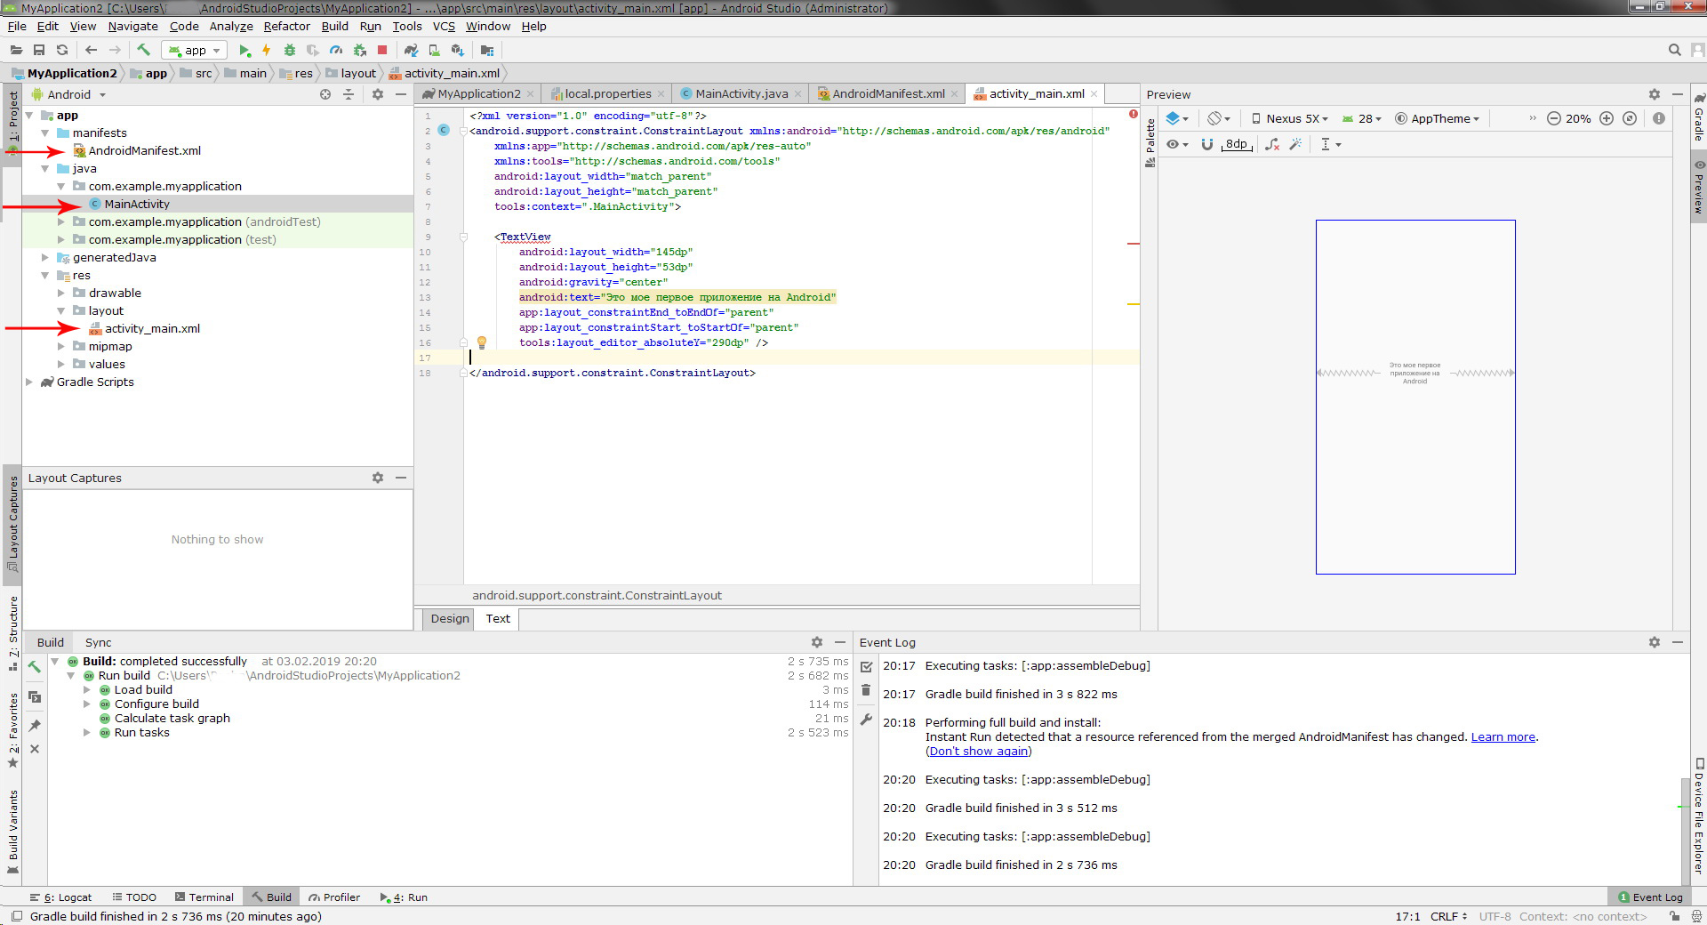Open the Refactor menu

coord(286,26)
